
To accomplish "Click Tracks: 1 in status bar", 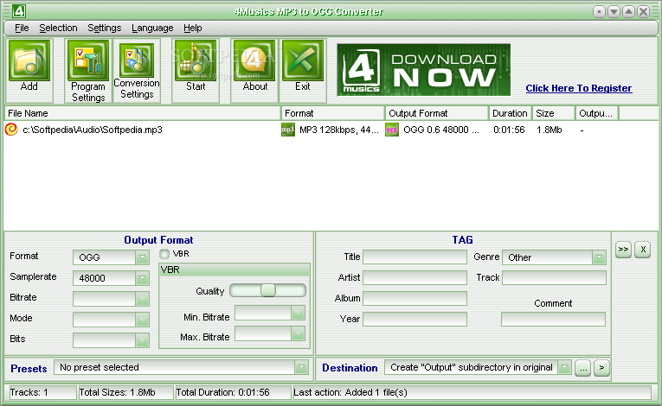I will pos(42,392).
